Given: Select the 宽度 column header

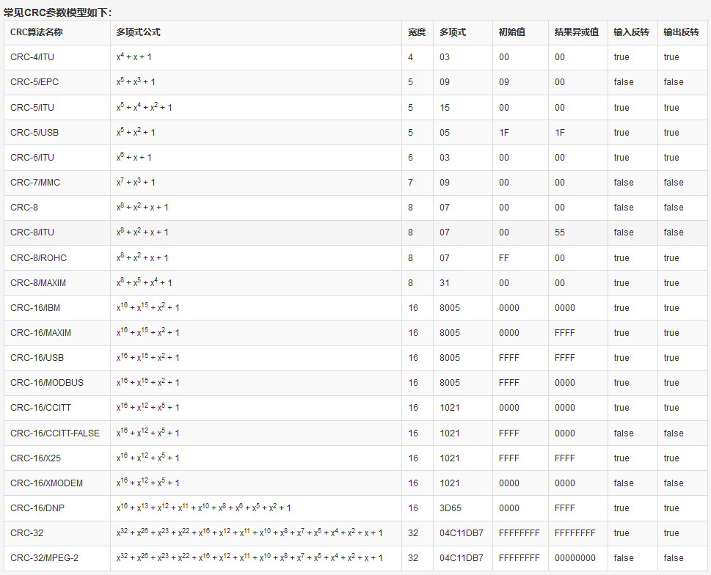Looking at the screenshot, I should (x=417, y=32).
